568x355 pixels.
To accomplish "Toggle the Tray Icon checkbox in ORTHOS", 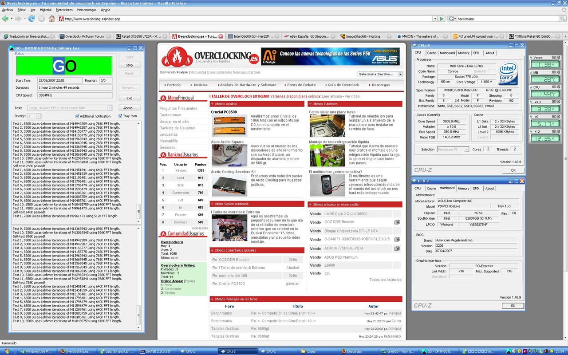I will tap(120, 116).
